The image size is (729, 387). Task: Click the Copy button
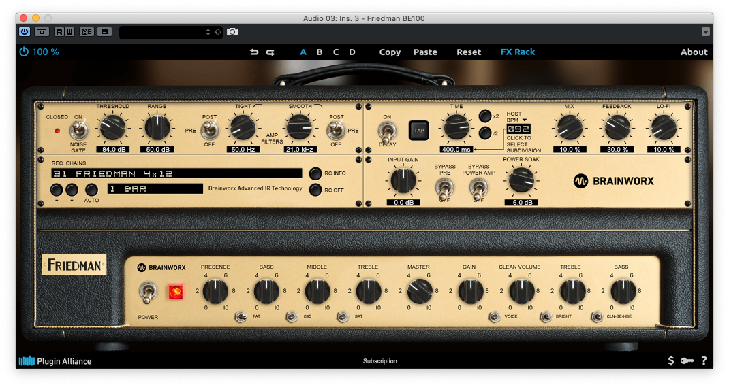(390, 52)
